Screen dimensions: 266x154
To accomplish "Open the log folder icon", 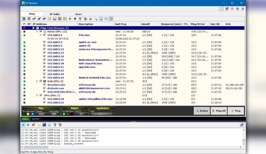I will coord(39,125).
